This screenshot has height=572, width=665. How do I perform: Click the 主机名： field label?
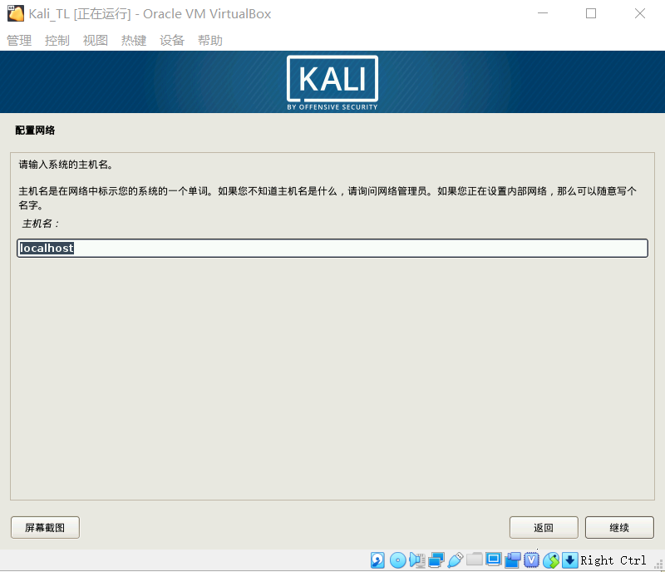point(41,224)
